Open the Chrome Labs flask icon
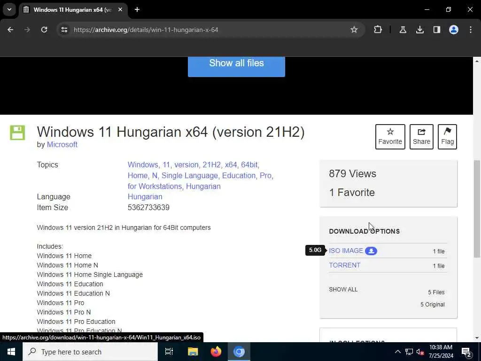Image resolution: width=481 pixels, height=361 pixels. (403, 30)
